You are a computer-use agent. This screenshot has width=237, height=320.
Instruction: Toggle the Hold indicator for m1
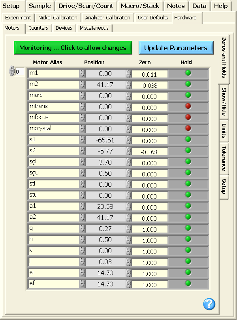tap(188, 73)
